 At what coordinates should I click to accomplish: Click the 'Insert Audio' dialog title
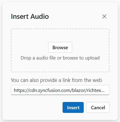tap(30, 16)
